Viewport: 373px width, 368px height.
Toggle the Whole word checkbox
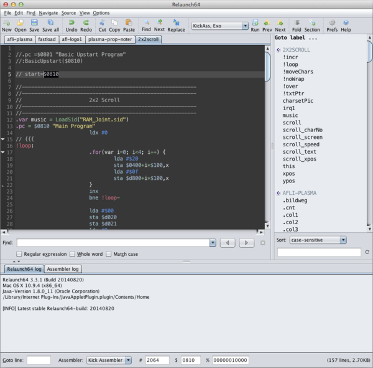(x=73, y=254)
